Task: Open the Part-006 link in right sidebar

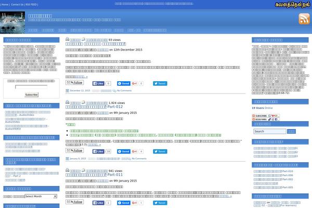Action: [273, 175]
